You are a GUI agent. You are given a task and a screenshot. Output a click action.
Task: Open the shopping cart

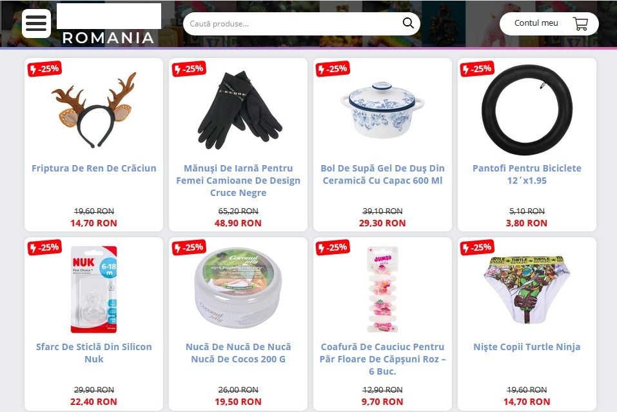click(580, 24)
